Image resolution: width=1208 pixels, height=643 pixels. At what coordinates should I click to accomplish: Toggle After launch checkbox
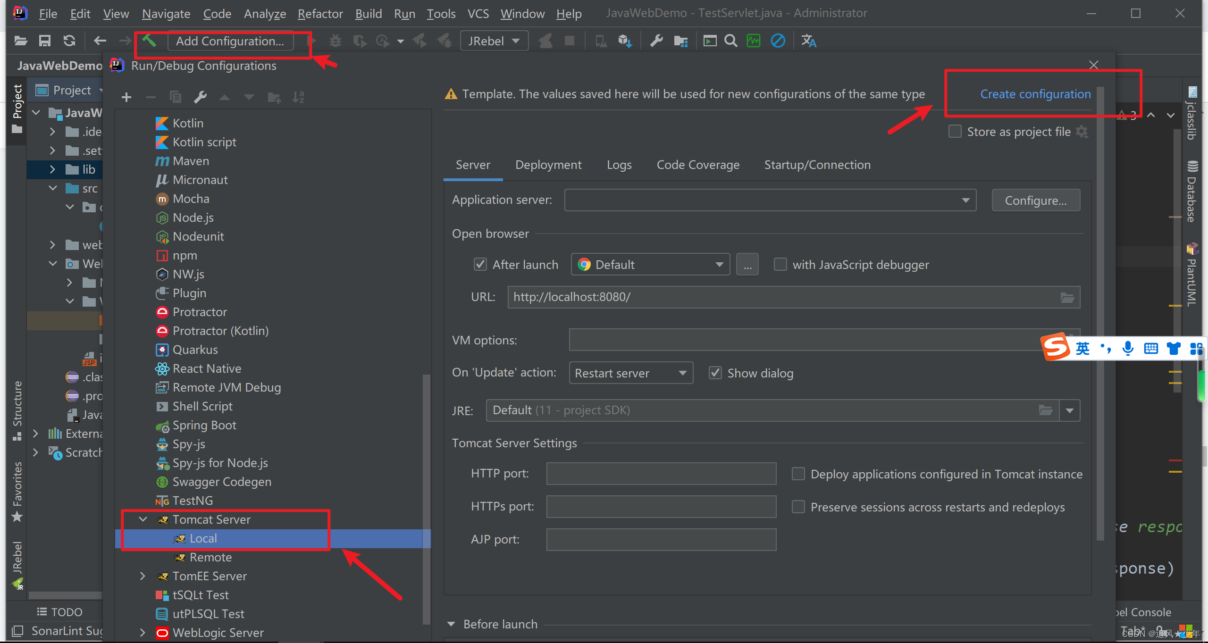[480, 265]
